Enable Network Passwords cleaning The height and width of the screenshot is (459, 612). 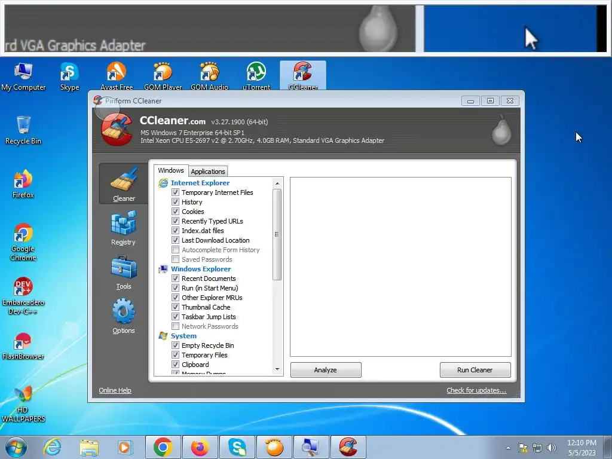pos(176,326)
